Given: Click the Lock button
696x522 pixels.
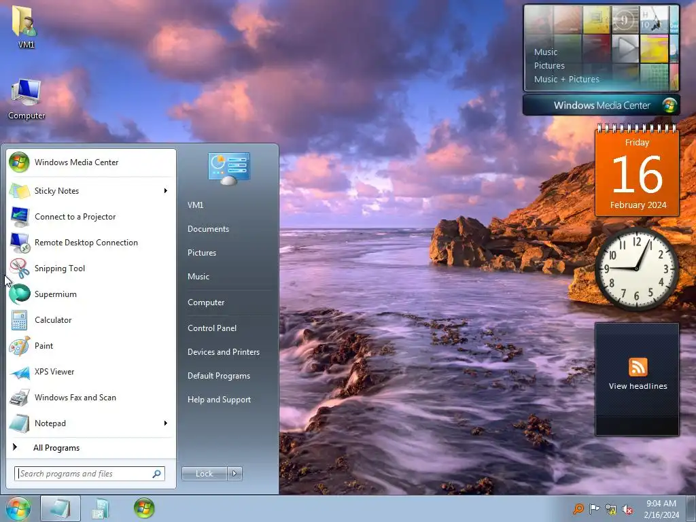Looking at the screenshot, I should (x=205, y=474).
